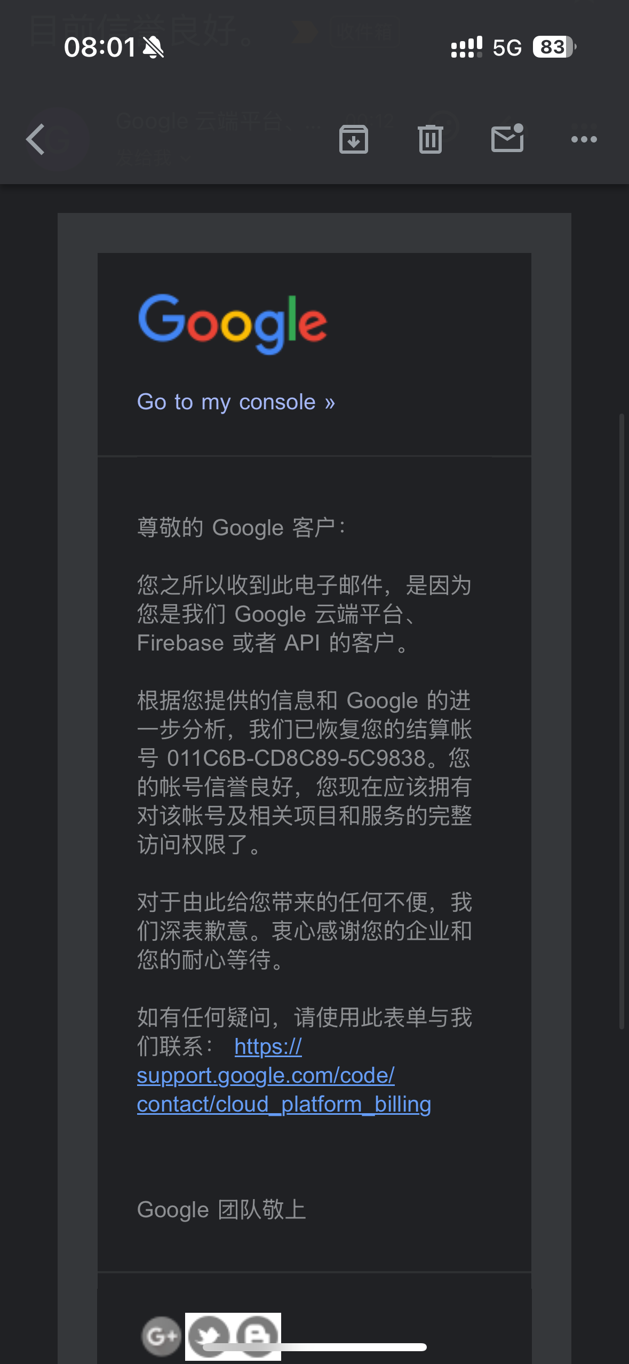This screenshot has height=1364, width=629.
Task: Tap the 08:01 clock in the status bar
Action: [100, 47]
